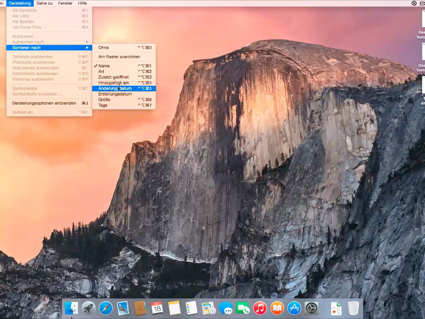Choose sorting by Änderungsdatum
This screenshot has width=425, height=319.
tap(115, 88)
